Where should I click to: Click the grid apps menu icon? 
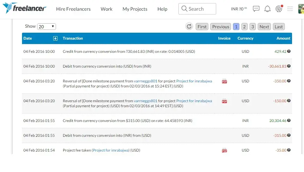pyautogui.click(x=290, y=9)
